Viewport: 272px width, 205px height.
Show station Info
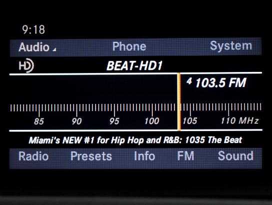(x=144, y=156)
